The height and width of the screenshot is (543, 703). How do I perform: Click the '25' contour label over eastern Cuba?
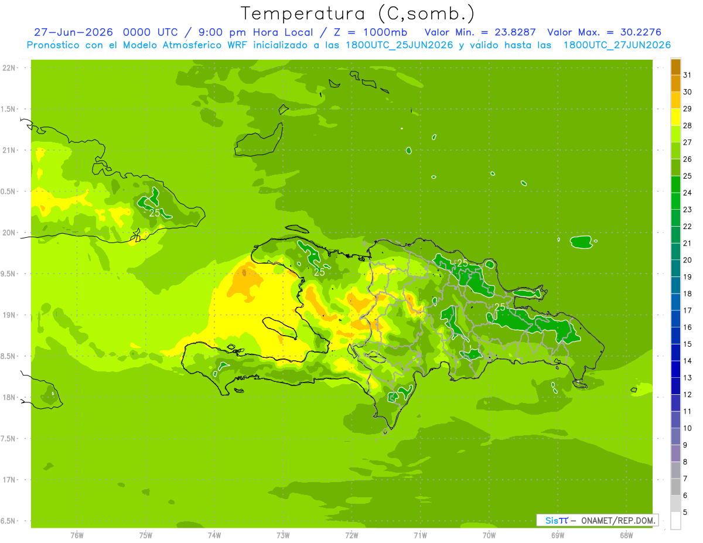click(x=155, y=213)
